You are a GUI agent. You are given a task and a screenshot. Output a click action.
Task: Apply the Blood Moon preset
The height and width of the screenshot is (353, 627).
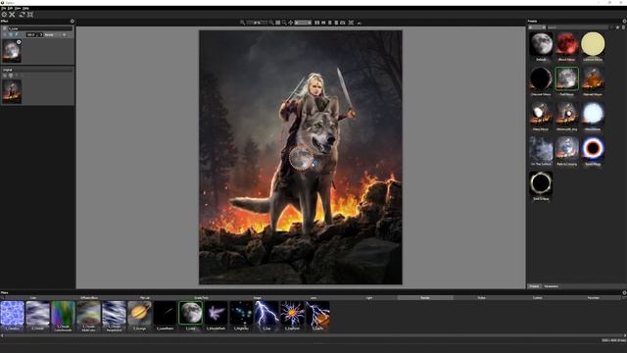[566, 46]
